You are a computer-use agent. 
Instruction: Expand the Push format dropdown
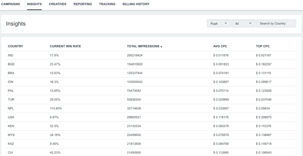coord(219,23)
